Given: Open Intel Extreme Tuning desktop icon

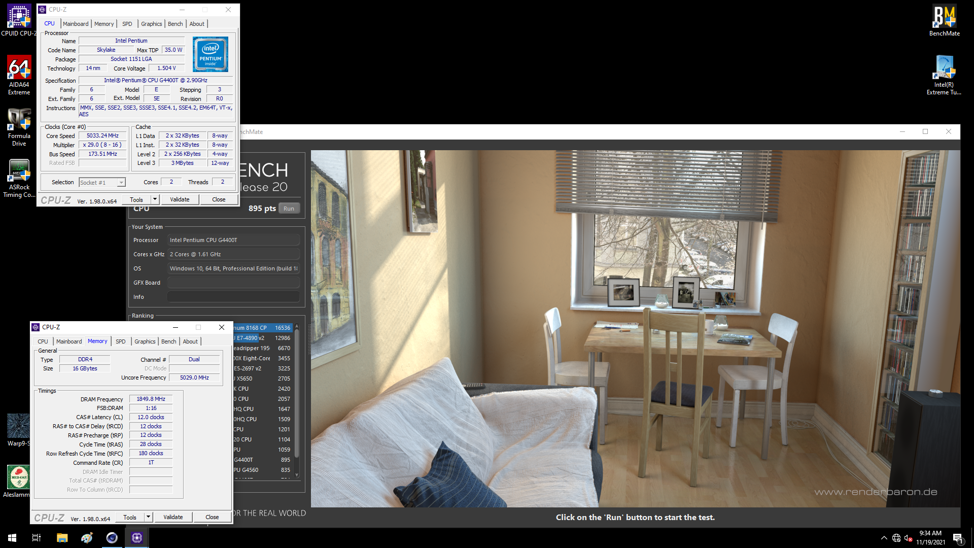Looking at the screenshot, I should click(x=944, y=75).
